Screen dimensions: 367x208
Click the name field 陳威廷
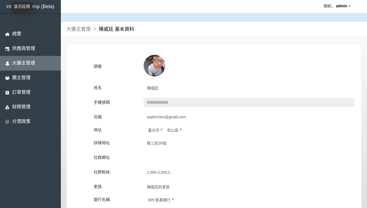coord(249,88)
